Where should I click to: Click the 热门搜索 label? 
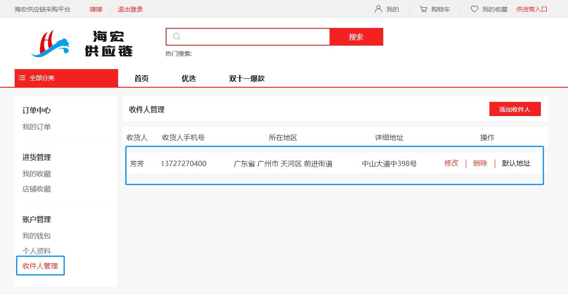[179, 54]
